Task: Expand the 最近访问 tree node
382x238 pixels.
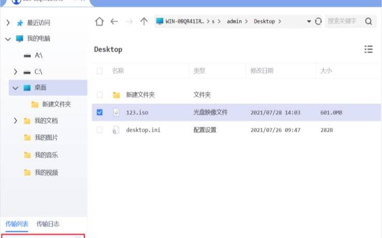Action: tap(8, 23)
